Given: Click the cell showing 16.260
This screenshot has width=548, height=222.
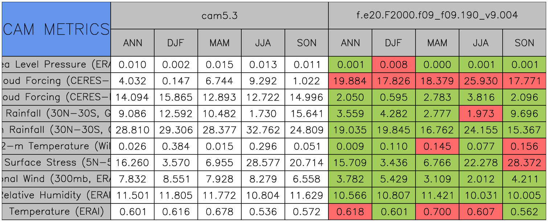Looking at the screenshot, I should (132, 163).
